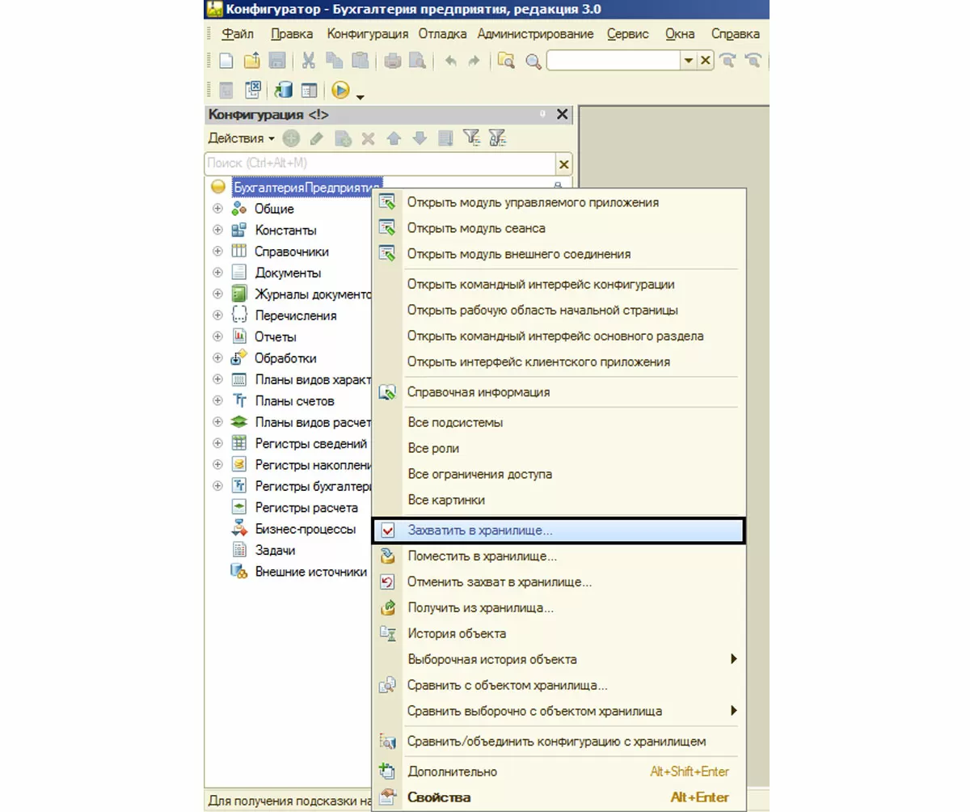970x812 pixels.
Task: Expand the Константы tree node
Action: tap(217, 230)
